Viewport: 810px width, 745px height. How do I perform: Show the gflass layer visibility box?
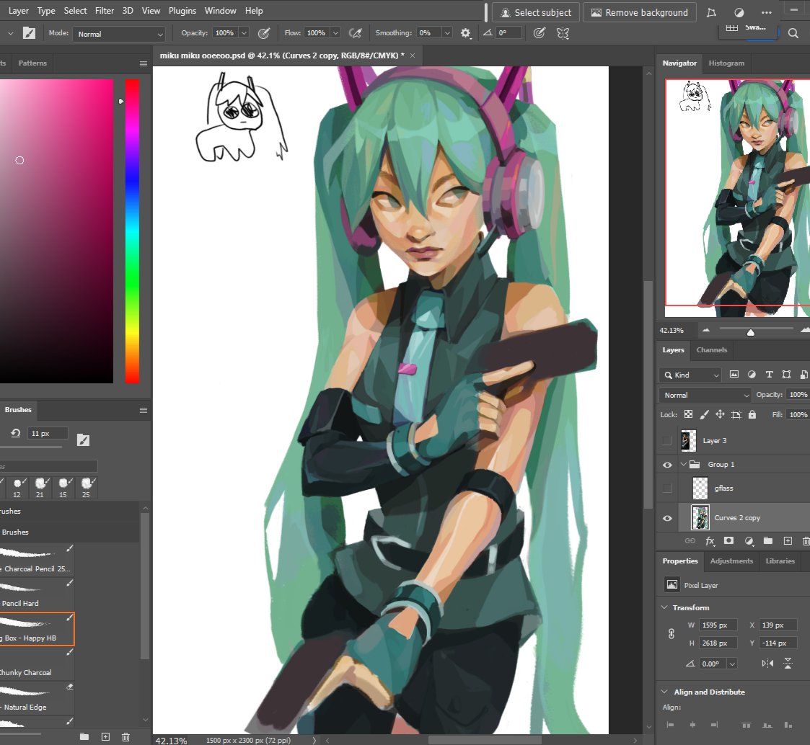(x=667, y=488)
